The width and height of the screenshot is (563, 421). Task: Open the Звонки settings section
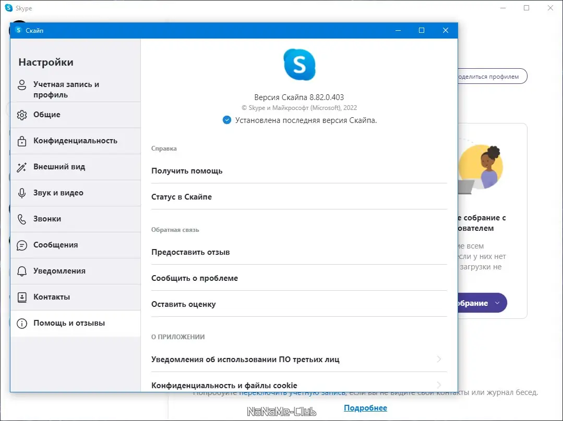[x=76, y=219]
